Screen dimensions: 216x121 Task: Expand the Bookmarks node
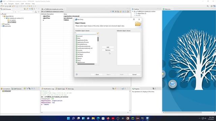click(1, 26)
